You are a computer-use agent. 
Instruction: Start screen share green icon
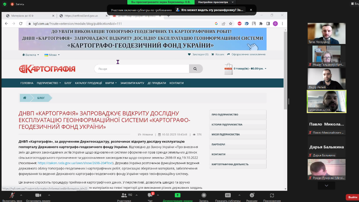point(178,195)
